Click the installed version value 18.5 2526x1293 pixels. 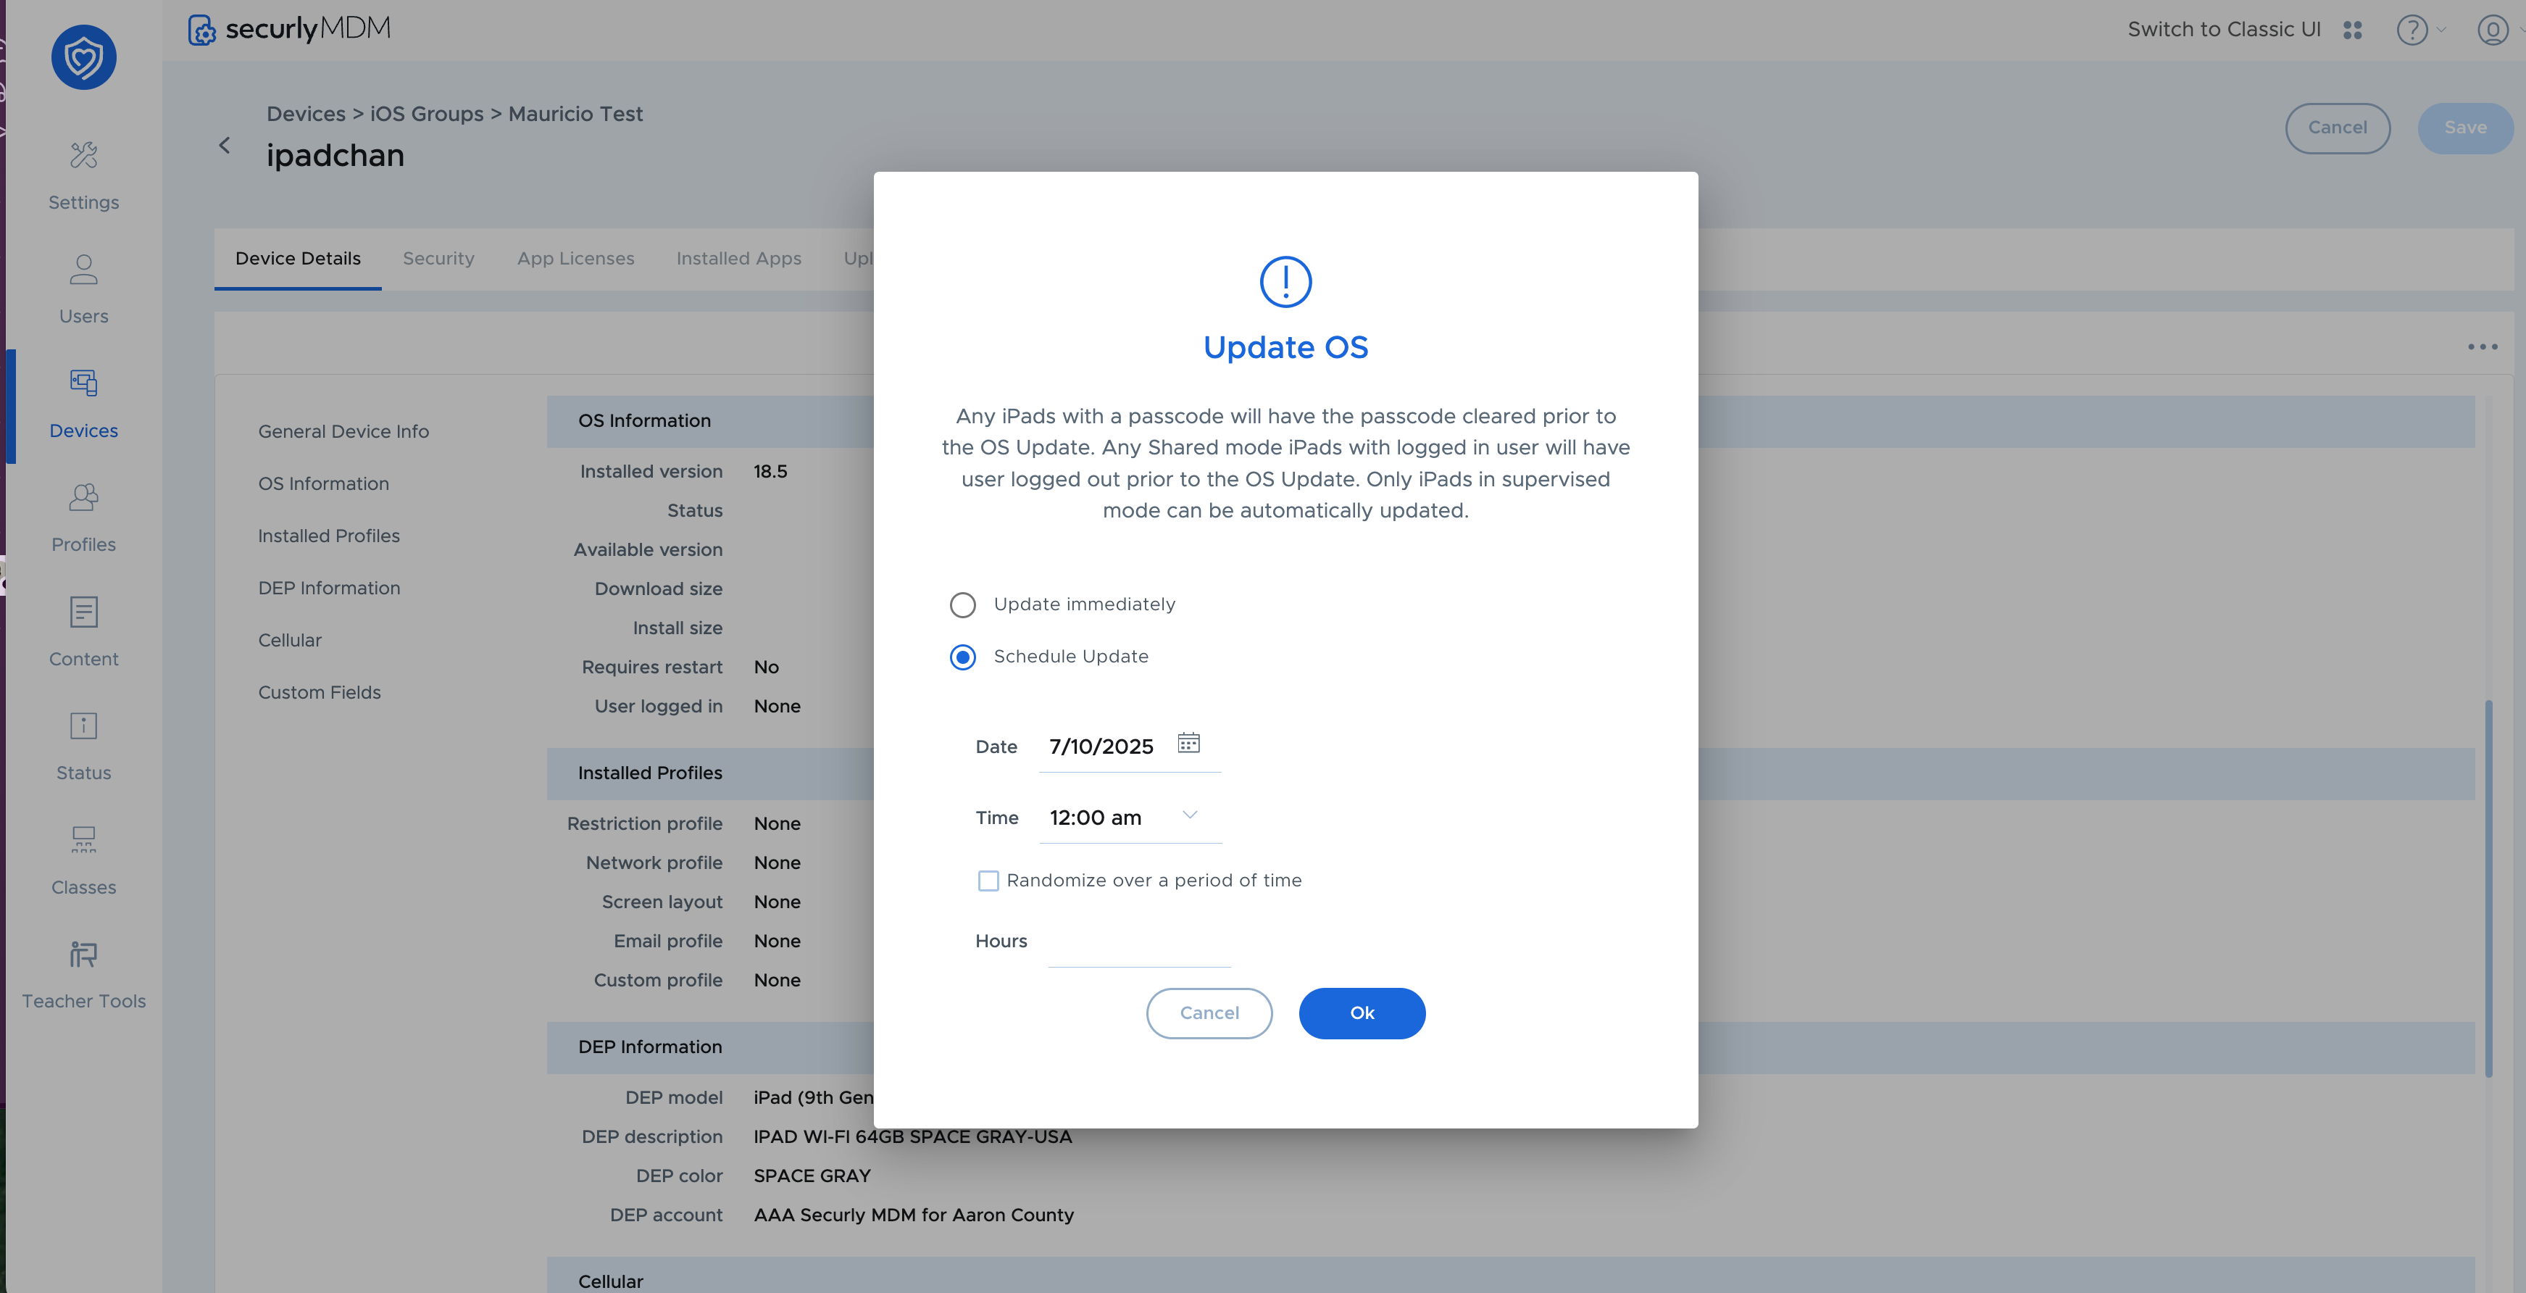[770, 472]
